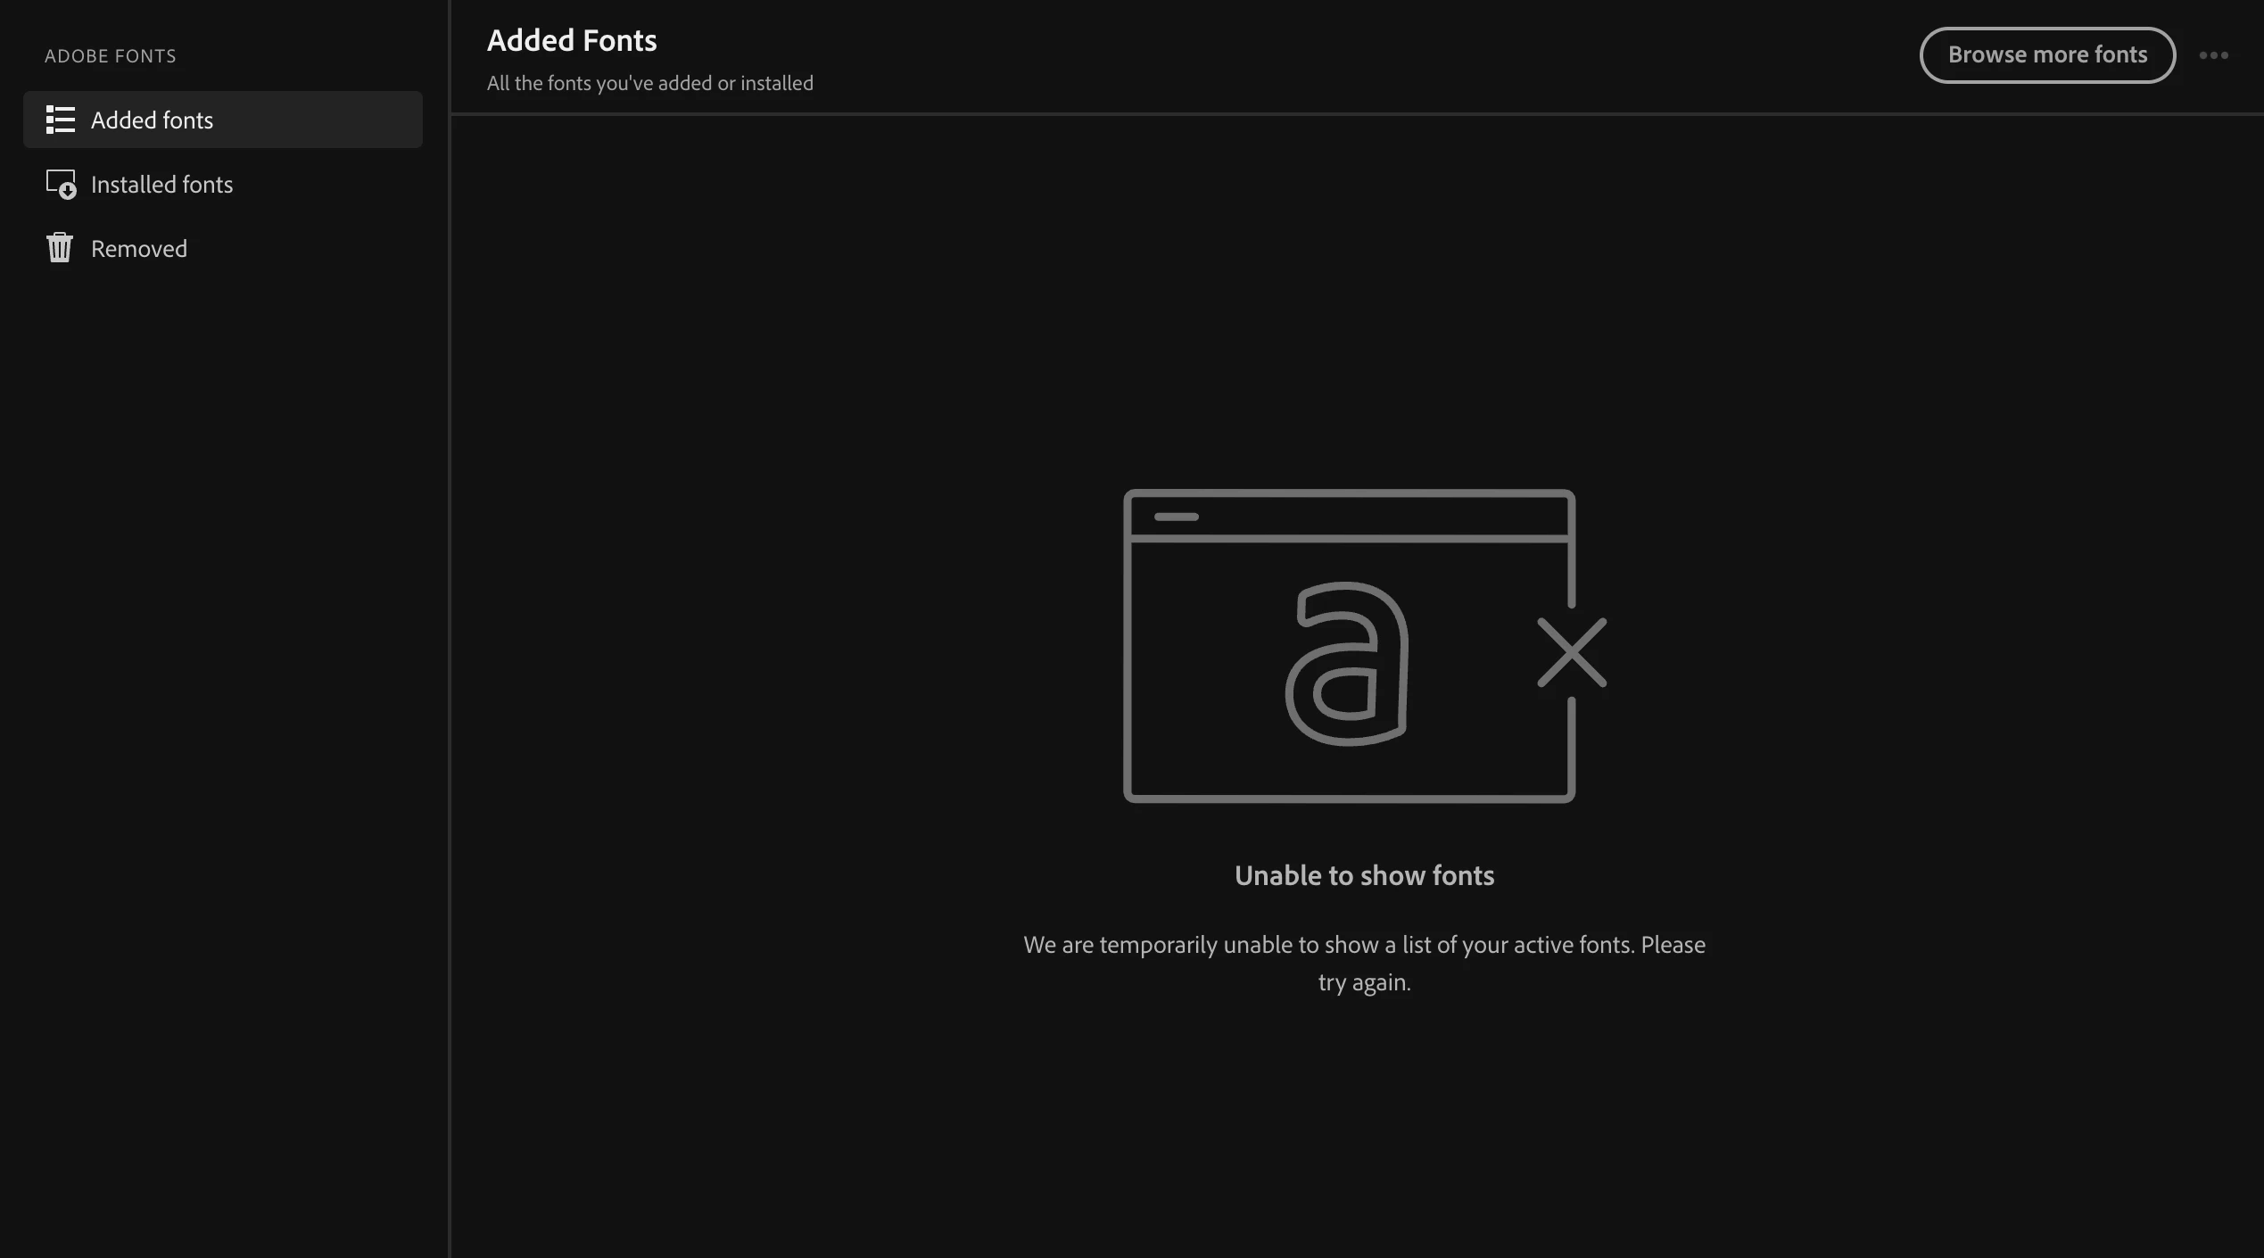Click the short dash in the illustration's title bar
Screen dimensions: 2264x1258
pyautogui.click(x=1176, y=517)
